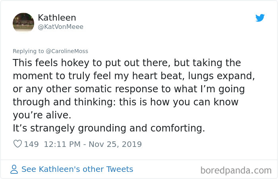Open the 12:11 PM timestamp
The image size is (278, 179).
(62, 144)
